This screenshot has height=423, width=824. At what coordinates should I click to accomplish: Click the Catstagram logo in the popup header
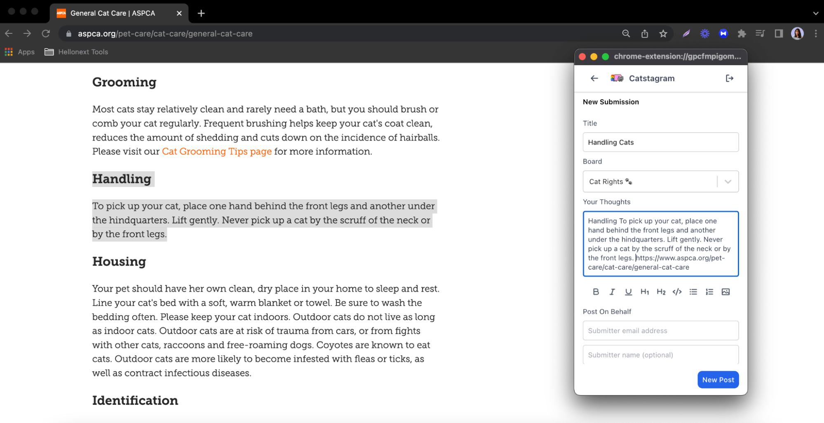point(616,78)
